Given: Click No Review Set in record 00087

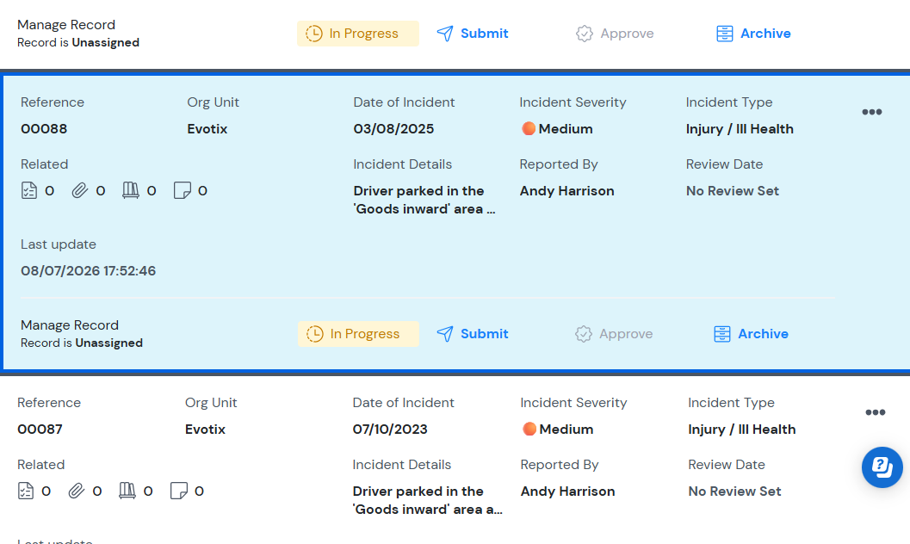Looking at the screenshot, I should (734, 491).
